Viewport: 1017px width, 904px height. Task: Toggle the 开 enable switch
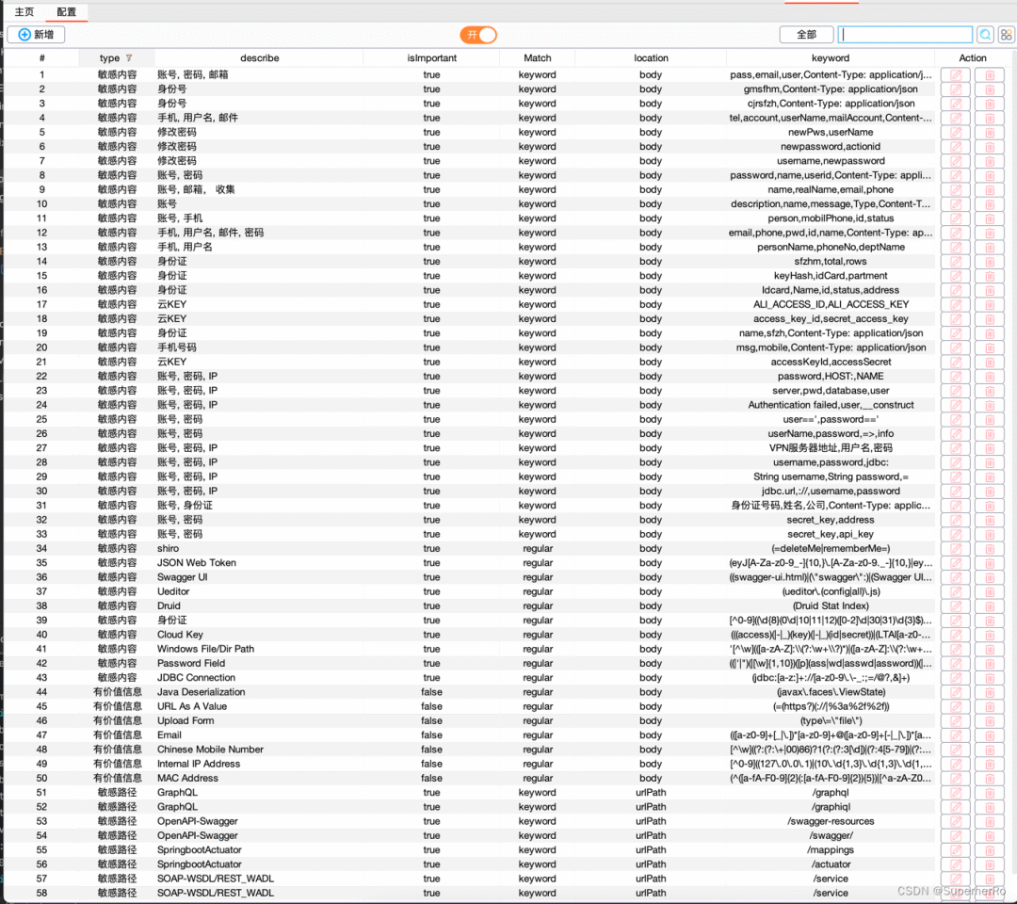478,35
